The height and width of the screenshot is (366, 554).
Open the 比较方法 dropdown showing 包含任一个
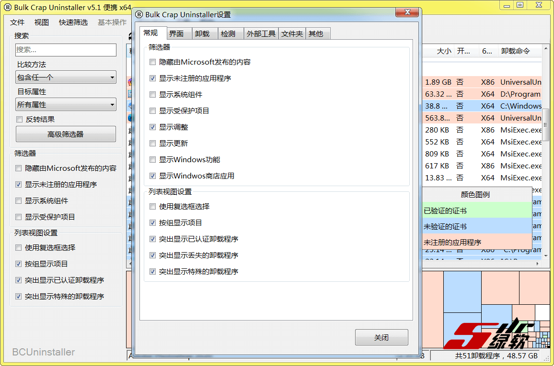point(66,77)
